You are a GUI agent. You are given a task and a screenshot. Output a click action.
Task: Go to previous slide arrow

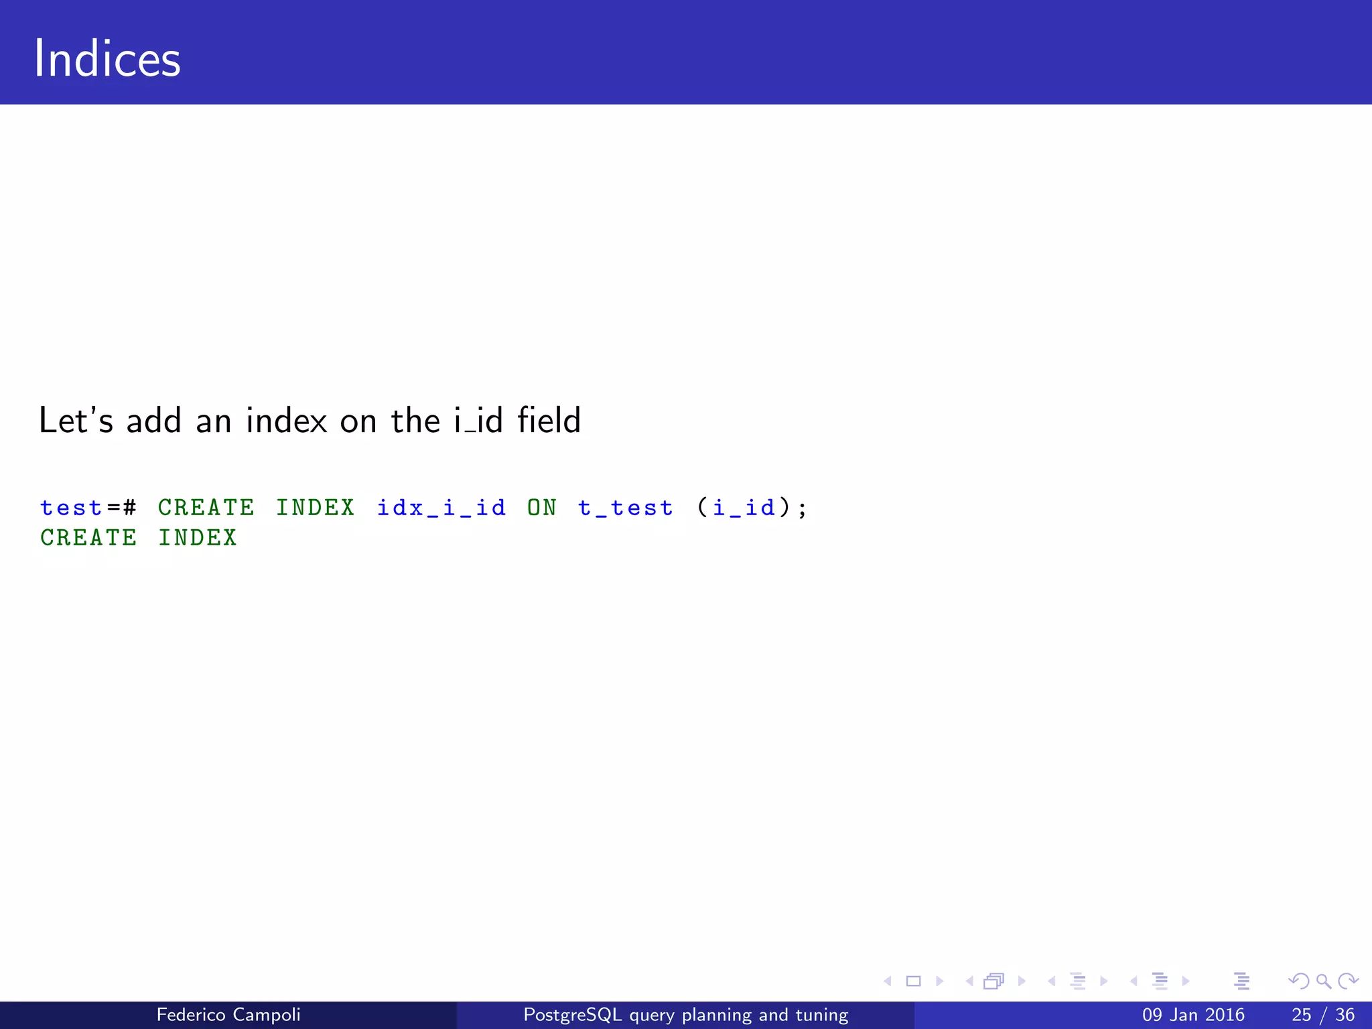pyautogui.click(x=888, y=981)
